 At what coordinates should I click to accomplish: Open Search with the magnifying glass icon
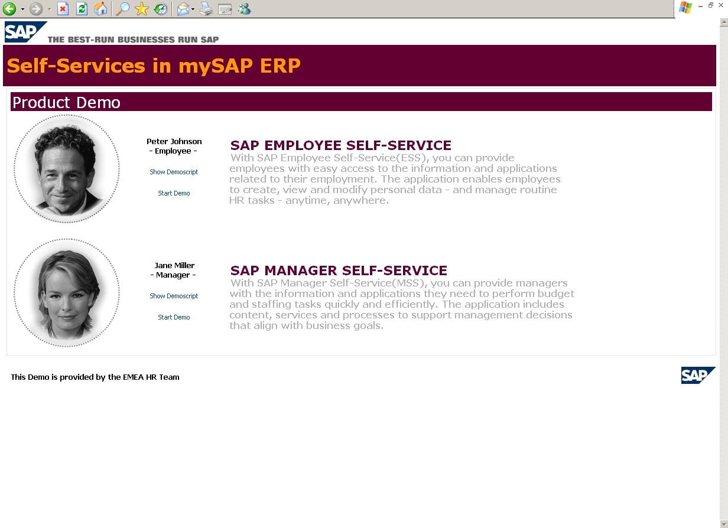(122, 9)
